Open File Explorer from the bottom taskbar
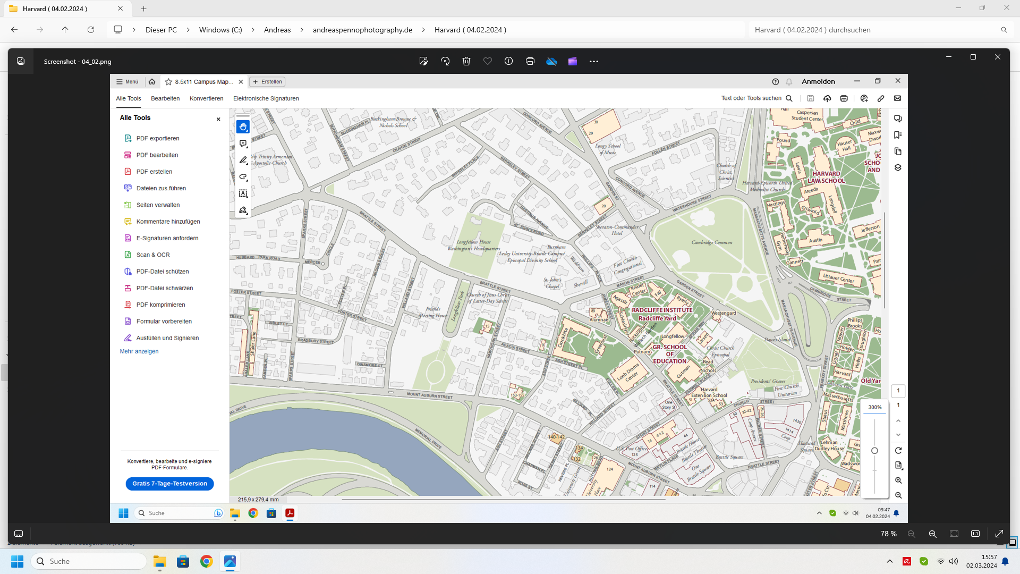Image resolution: width=1020 pixels, height=574 pixels. 160,561
